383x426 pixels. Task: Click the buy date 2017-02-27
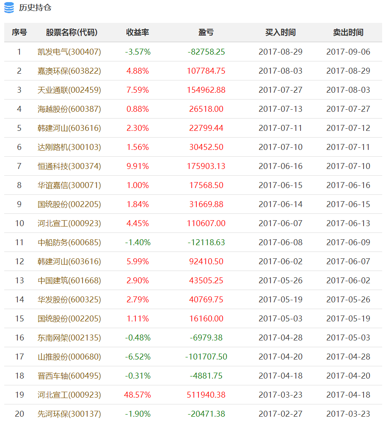pos(281,413)
